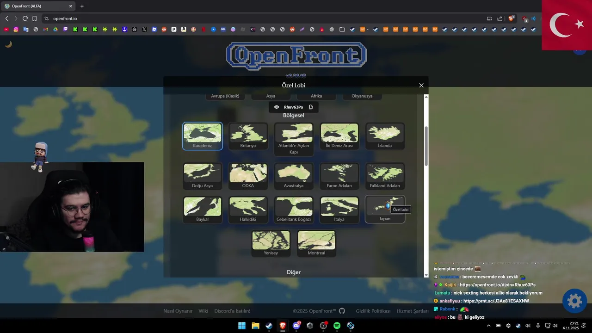
Task: Show hidden system tray icons
Action: (489, 326)
